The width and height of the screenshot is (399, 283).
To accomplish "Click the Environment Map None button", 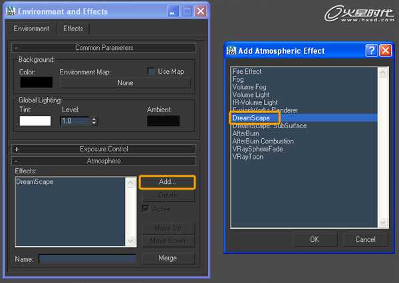I will point(125,82).
